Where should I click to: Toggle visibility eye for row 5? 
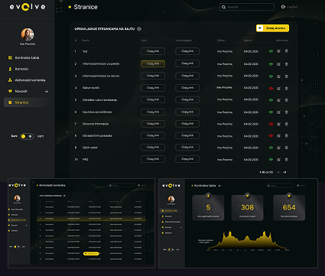point(271,100)
